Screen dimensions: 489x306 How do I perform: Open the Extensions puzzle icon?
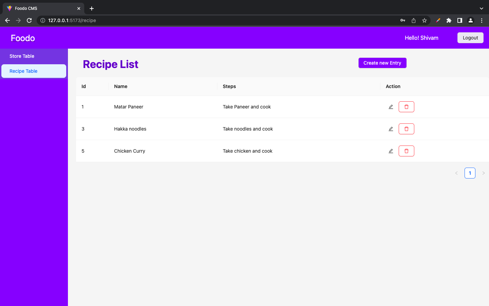point(449,20)
